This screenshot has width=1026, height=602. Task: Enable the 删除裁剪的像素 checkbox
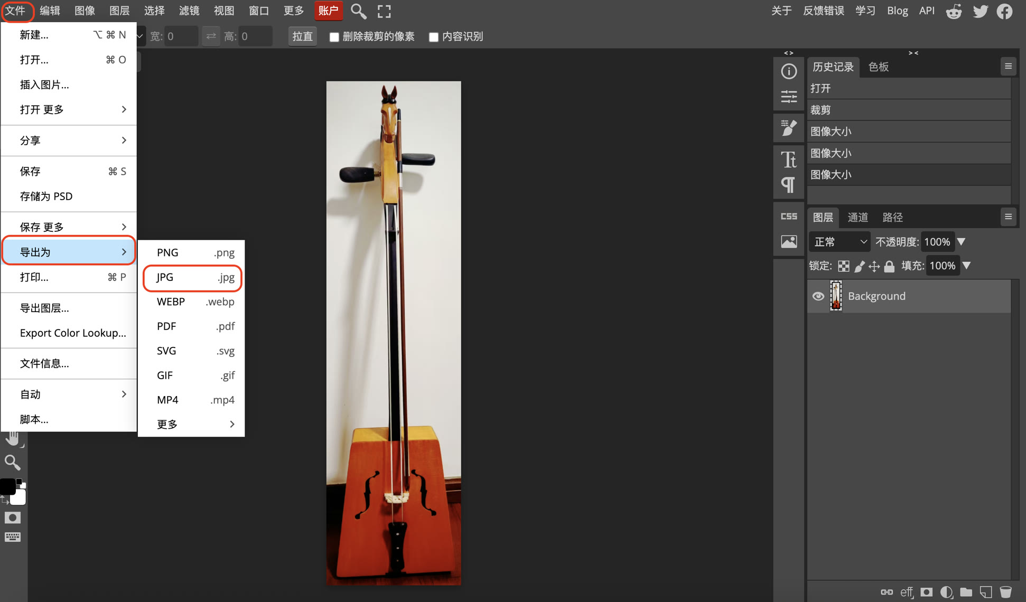click(334, 36)
